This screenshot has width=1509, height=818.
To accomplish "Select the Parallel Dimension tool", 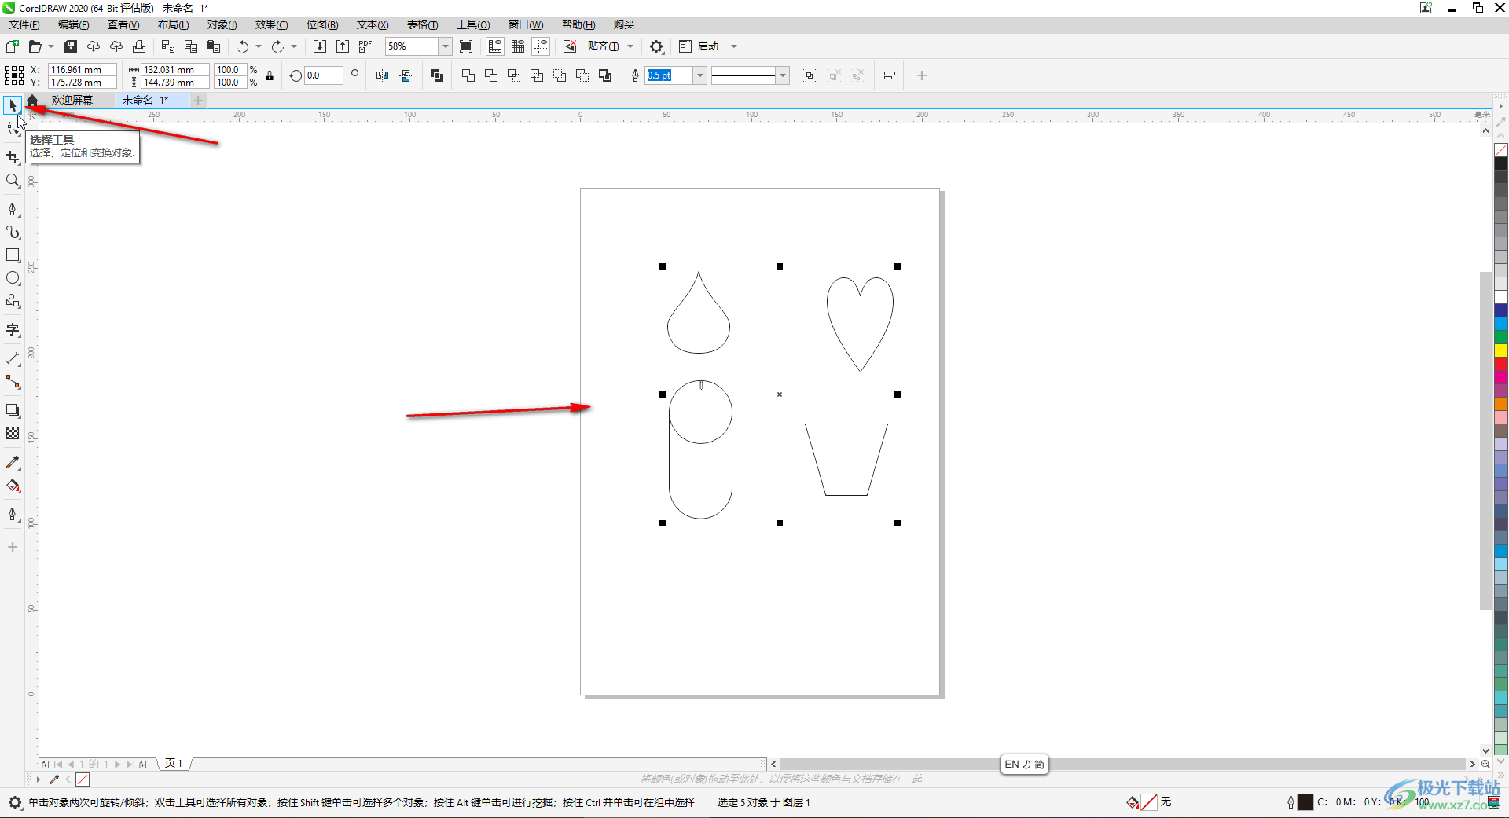I will (x=13, y=358).
